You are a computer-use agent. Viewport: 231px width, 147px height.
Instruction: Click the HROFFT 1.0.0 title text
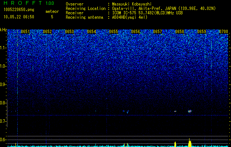tap(29, 3)
